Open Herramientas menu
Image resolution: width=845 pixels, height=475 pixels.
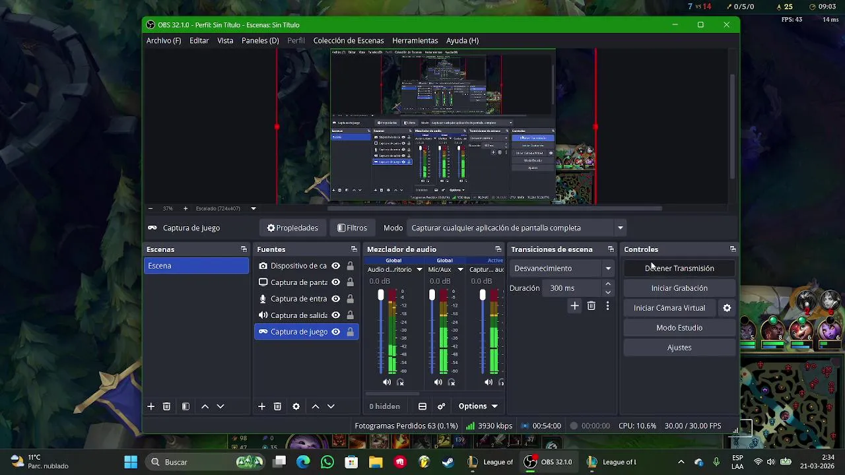pyautogui.click(x=415, y=40)
